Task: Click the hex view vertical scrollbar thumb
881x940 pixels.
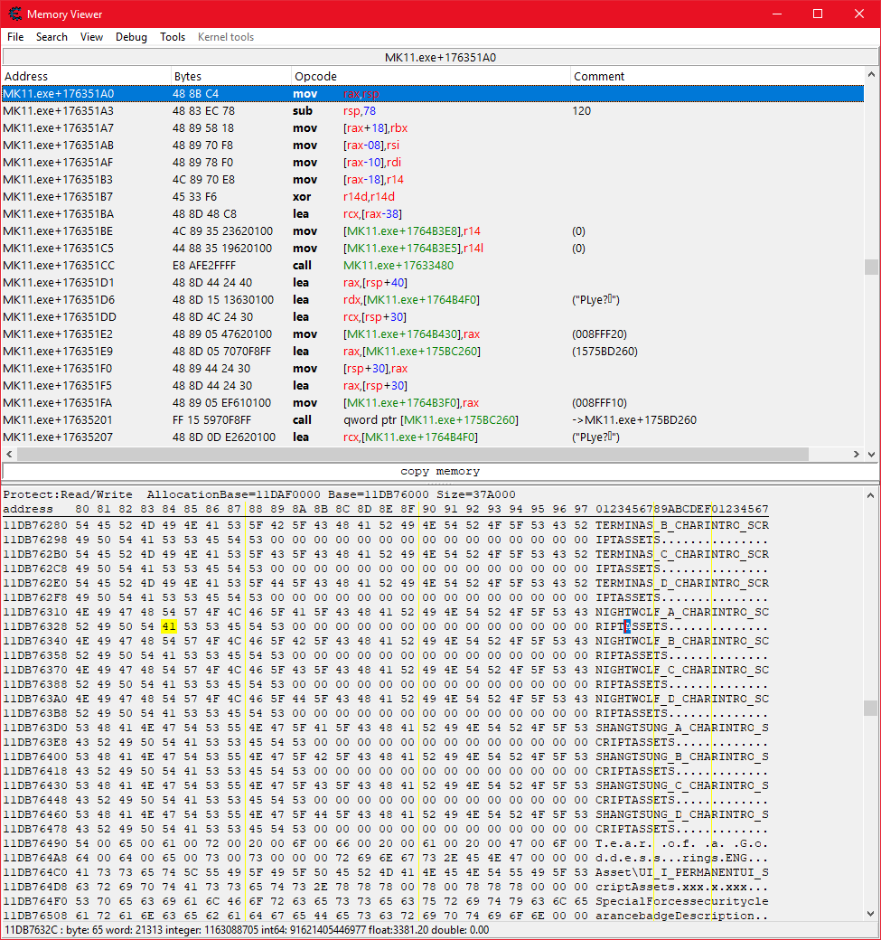Action: (871, 708)
